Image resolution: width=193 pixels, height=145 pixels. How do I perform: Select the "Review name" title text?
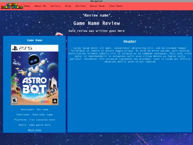pyautogui.click(x=96, y=15)
